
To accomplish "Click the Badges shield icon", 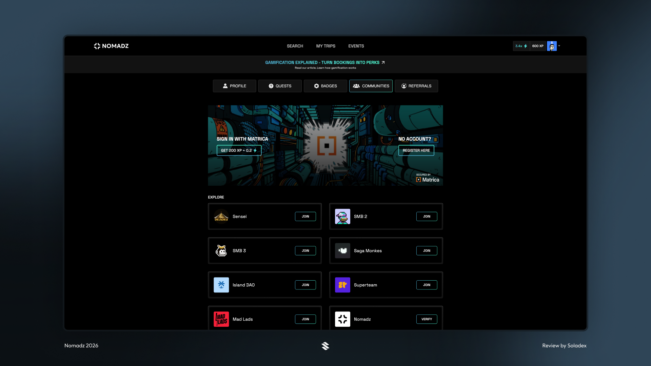I will (316, 86).
